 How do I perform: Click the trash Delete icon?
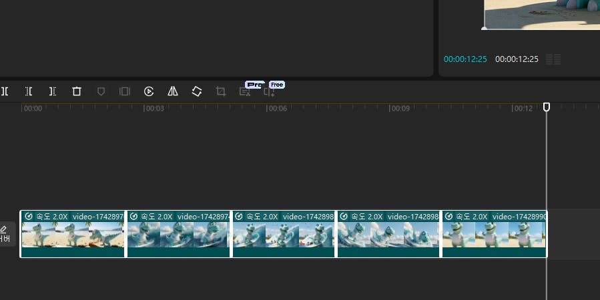(77, 91)
